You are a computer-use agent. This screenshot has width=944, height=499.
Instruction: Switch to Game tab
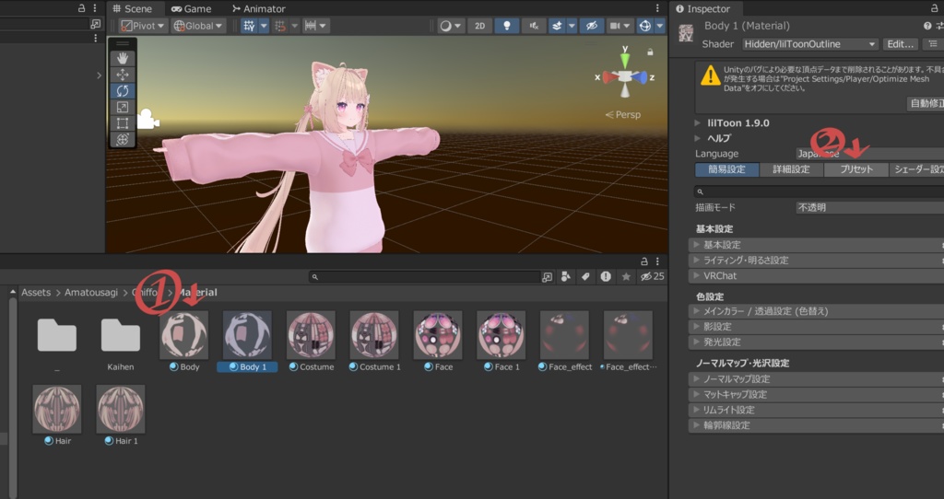click(192, 8)
